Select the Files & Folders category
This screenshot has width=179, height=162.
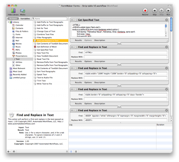22,31
